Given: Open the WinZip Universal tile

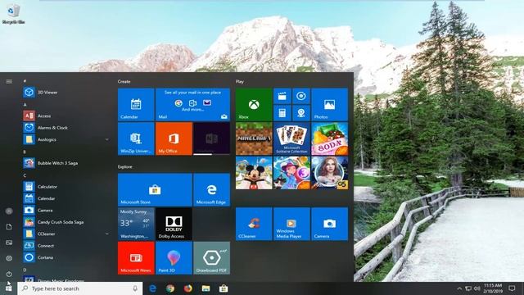Looking at the screenshot, I should (x=136, y=138).
